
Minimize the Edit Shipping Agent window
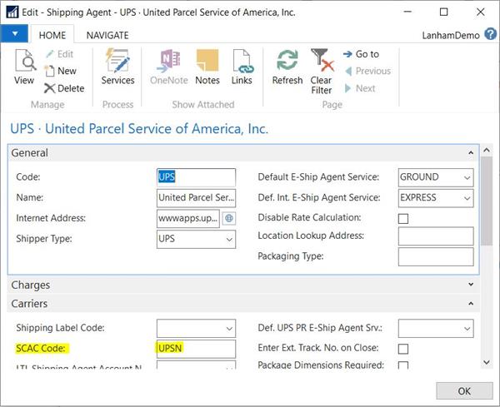(x=407, y=12)
